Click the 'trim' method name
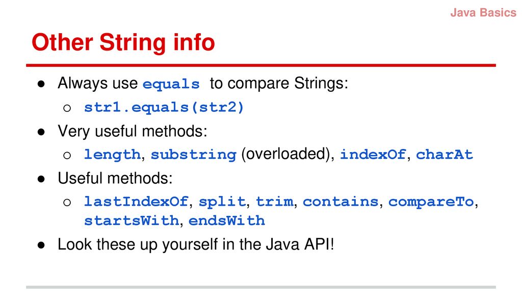Viewport: 522px width, 294px height. pyautogui.click(x=275, y=201)
